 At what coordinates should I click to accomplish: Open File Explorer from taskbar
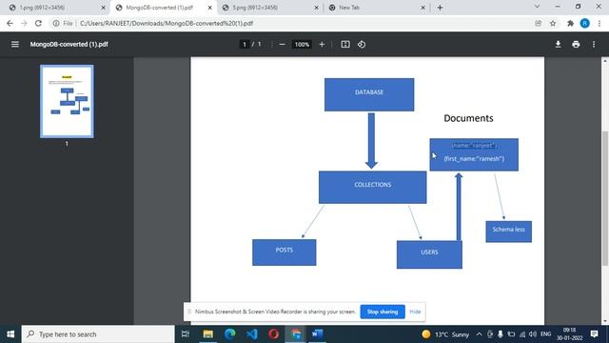(x=208, y=334)
